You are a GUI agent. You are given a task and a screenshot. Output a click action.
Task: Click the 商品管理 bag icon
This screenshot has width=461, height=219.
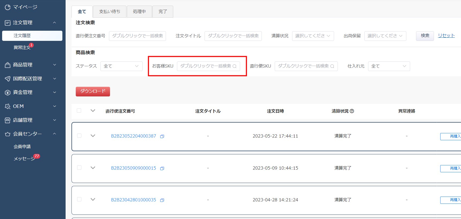click(x=7, y=65)
